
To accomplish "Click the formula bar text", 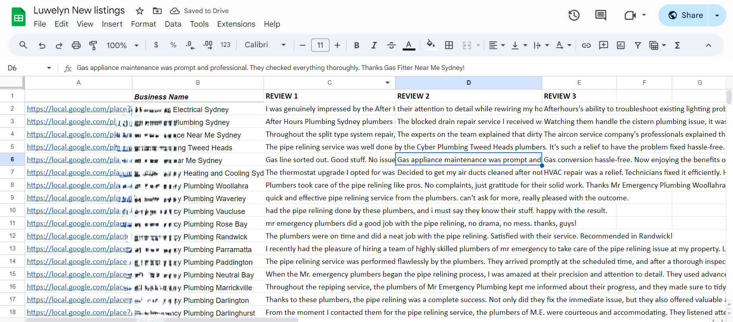I will click(x=270, y=68).
